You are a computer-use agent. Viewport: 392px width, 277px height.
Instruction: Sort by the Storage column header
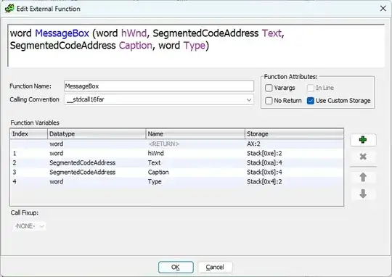pos(294,134)
